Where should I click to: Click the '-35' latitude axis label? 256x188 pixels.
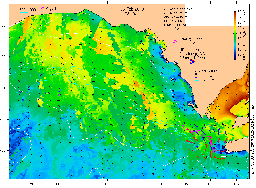point(3,119)
